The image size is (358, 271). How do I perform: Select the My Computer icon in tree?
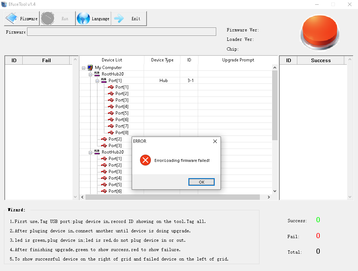click(90, 68)
